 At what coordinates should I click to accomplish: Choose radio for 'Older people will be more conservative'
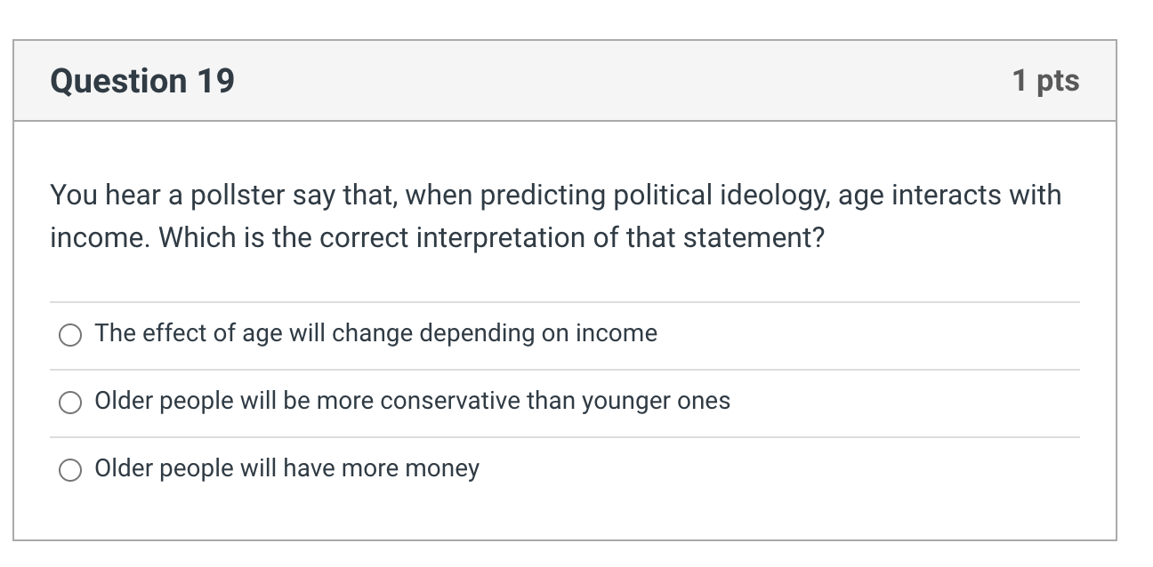(x=70, y=403)
